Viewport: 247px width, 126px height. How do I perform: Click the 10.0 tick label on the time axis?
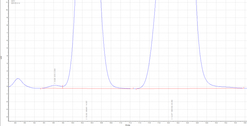pos(73,123)
